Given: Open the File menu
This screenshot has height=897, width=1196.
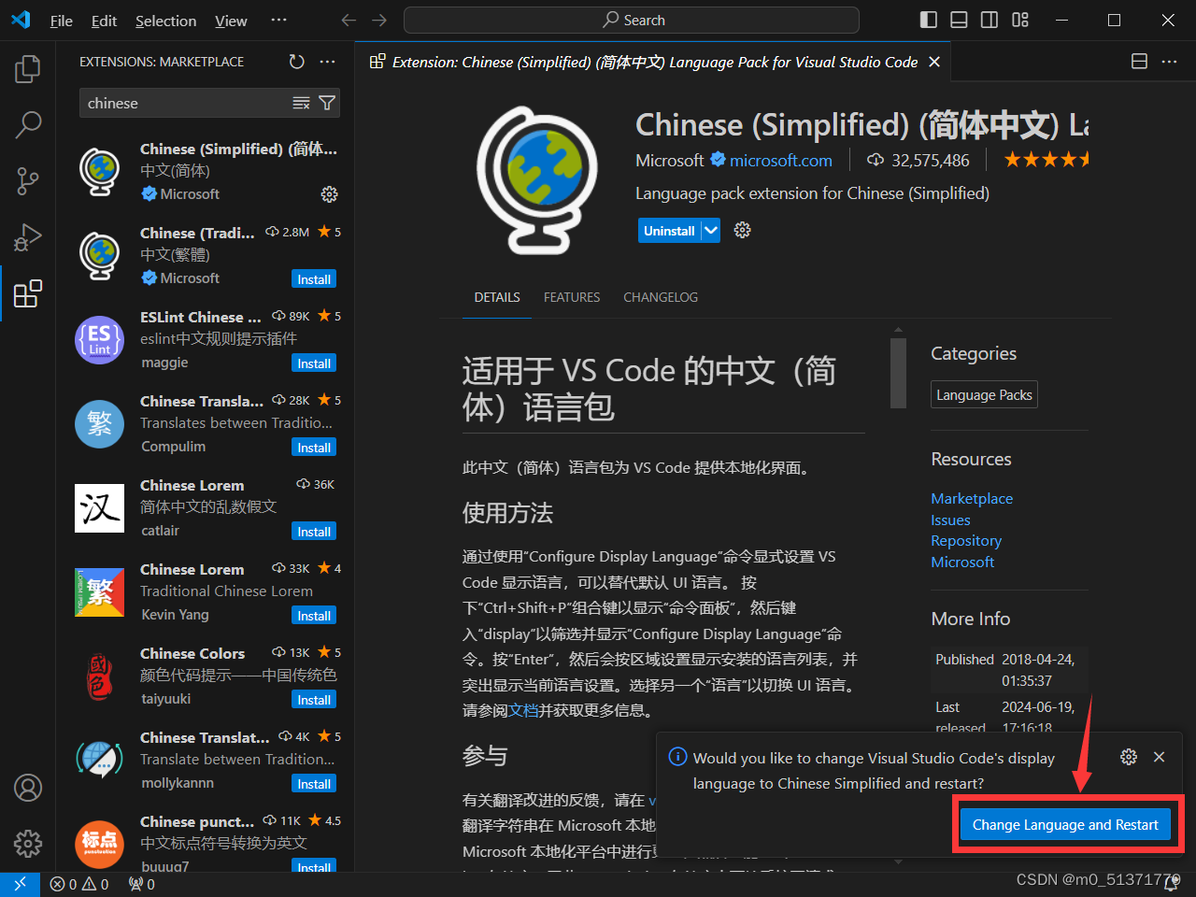Looking at the screenshot, I should tap(62, 21).
